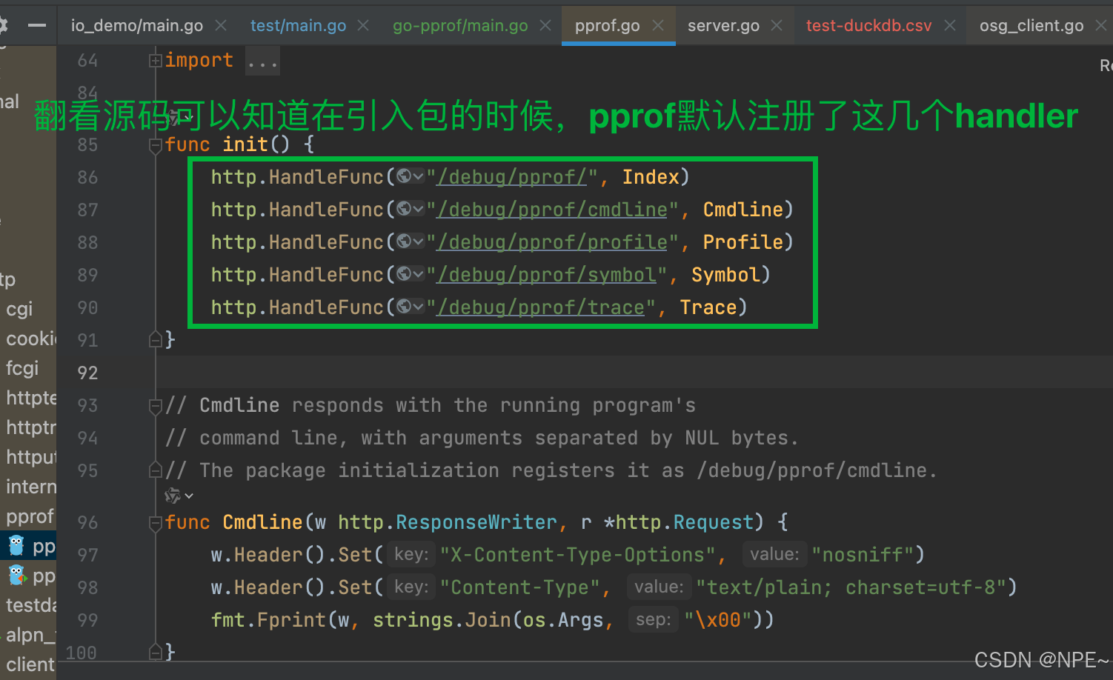This screenshot has width=1113, height=680.
Task: Click the "value:" hint before "nosniff"
Action: tap(774, 554)
